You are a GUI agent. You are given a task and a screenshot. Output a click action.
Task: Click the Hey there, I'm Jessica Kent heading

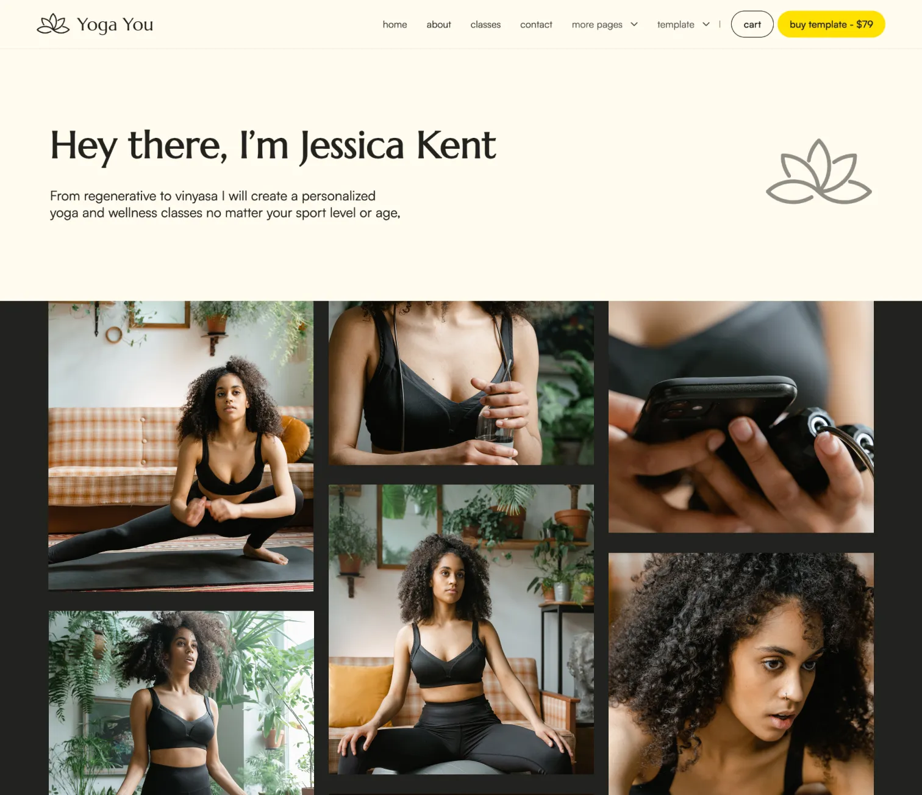273,146
